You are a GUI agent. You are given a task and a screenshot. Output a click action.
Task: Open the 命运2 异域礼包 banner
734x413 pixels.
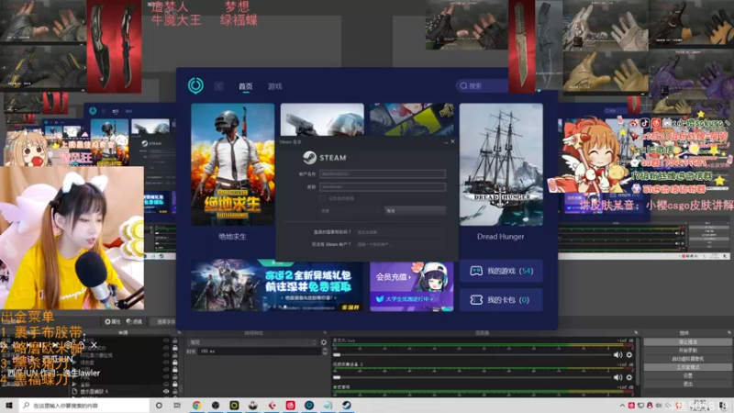click(277, 285)
